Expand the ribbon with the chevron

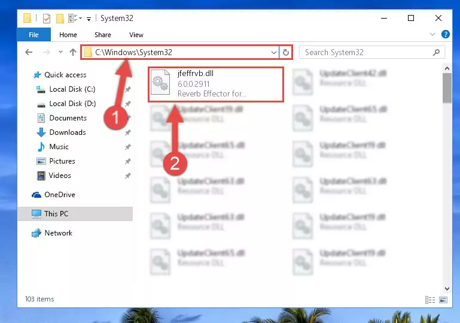click(x=432, y=34)
